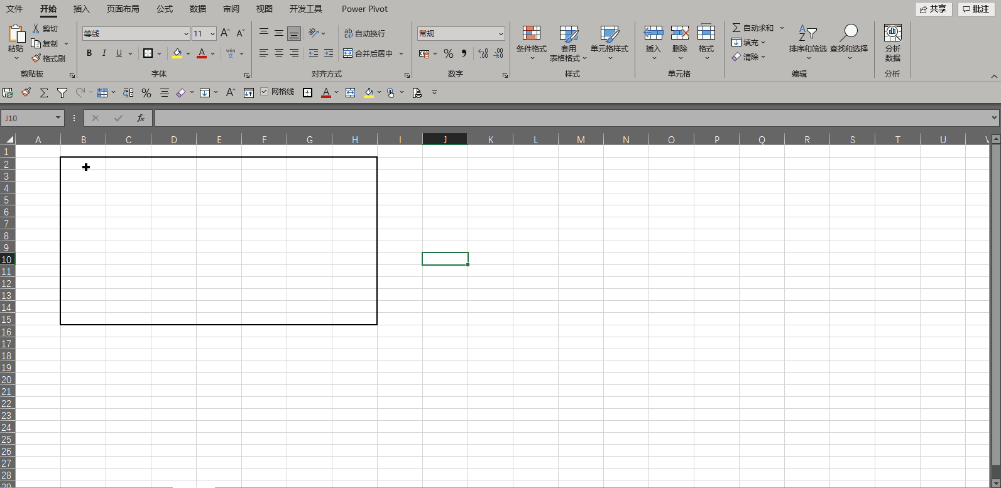
Task: Click the save icon in the quick access toolbar
Action: (x=8, y=93)
